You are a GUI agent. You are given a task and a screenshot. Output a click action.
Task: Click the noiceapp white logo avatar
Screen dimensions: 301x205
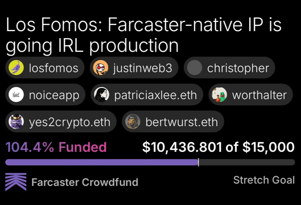tap(16, 95)
